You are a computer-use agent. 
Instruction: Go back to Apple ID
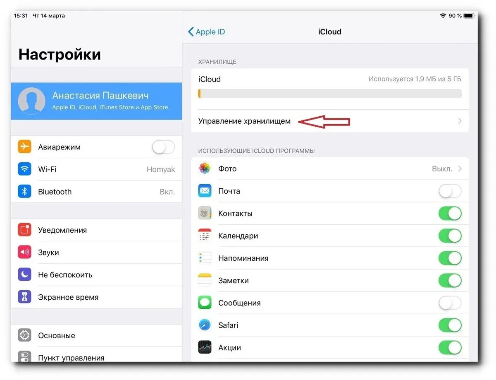pos(206,32)
